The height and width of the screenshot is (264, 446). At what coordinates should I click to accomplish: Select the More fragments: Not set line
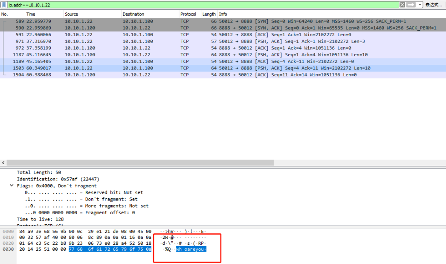pos(87,206)
